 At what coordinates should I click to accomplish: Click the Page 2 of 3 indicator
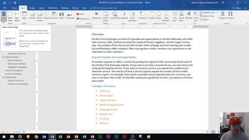(5, 132)
